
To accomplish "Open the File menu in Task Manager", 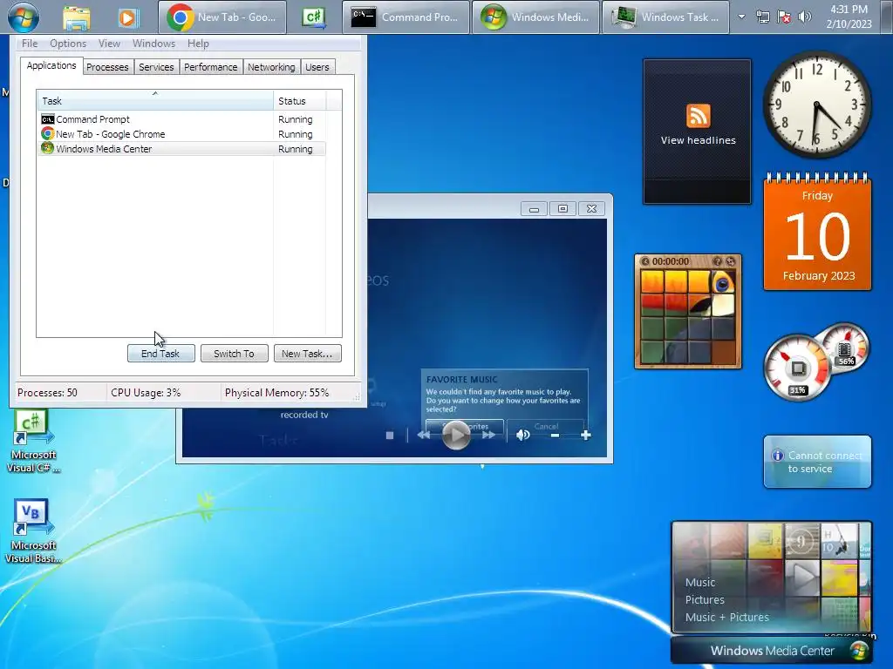I will pos(30,44).
